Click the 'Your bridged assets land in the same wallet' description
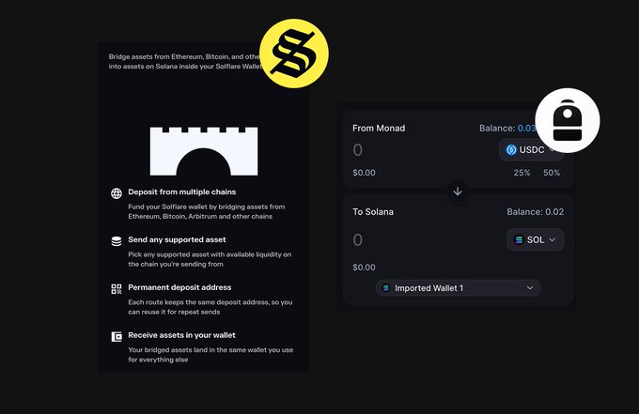 tap(210, 355)
